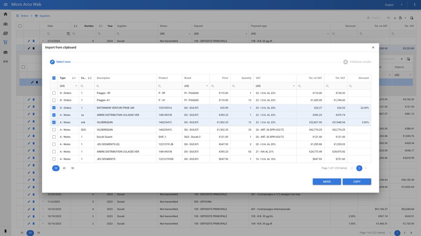The height and width of the screenshot is (236, 421).
Task: Add a new order with the plus icon
Action: pyautogui.click(x=395, y=18)
